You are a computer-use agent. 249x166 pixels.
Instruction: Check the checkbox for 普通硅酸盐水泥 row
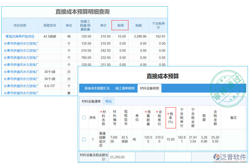[x=84, y=139]
